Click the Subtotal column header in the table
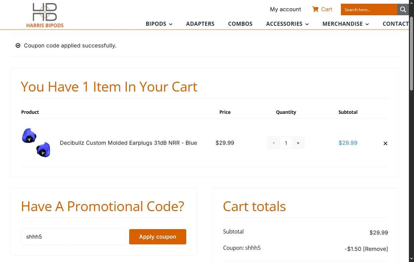414x262 pixels. pos(348,112)
